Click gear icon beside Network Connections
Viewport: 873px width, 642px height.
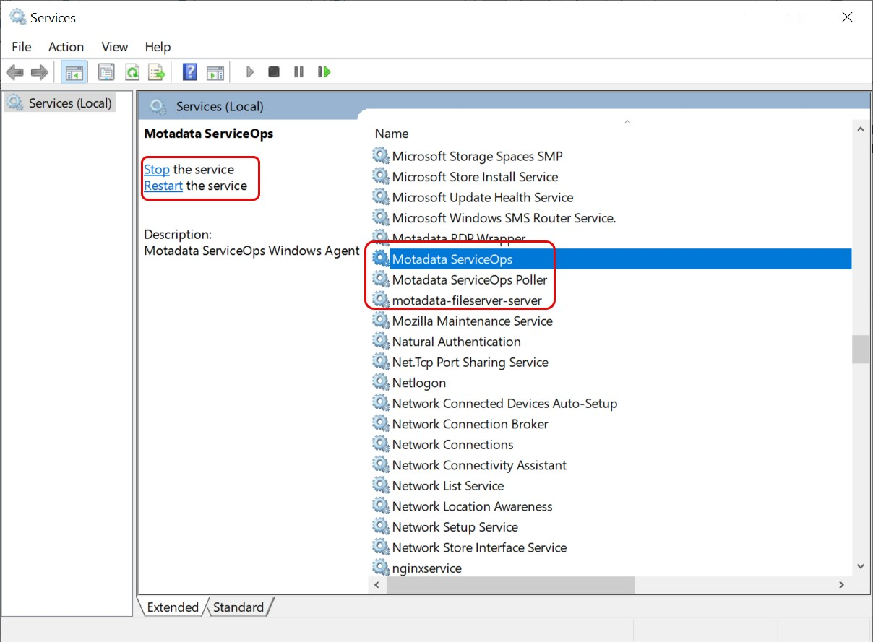(380, 443)
